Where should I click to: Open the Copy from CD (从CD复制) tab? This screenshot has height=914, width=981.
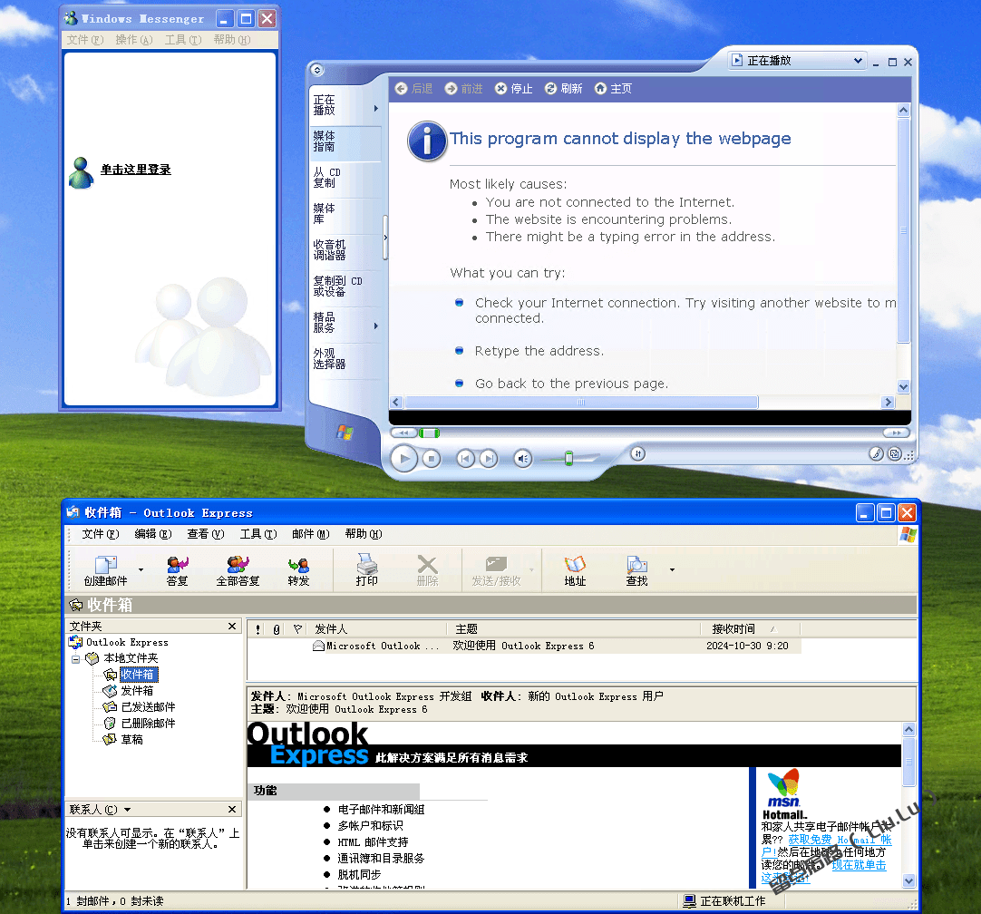pos(345,178)
